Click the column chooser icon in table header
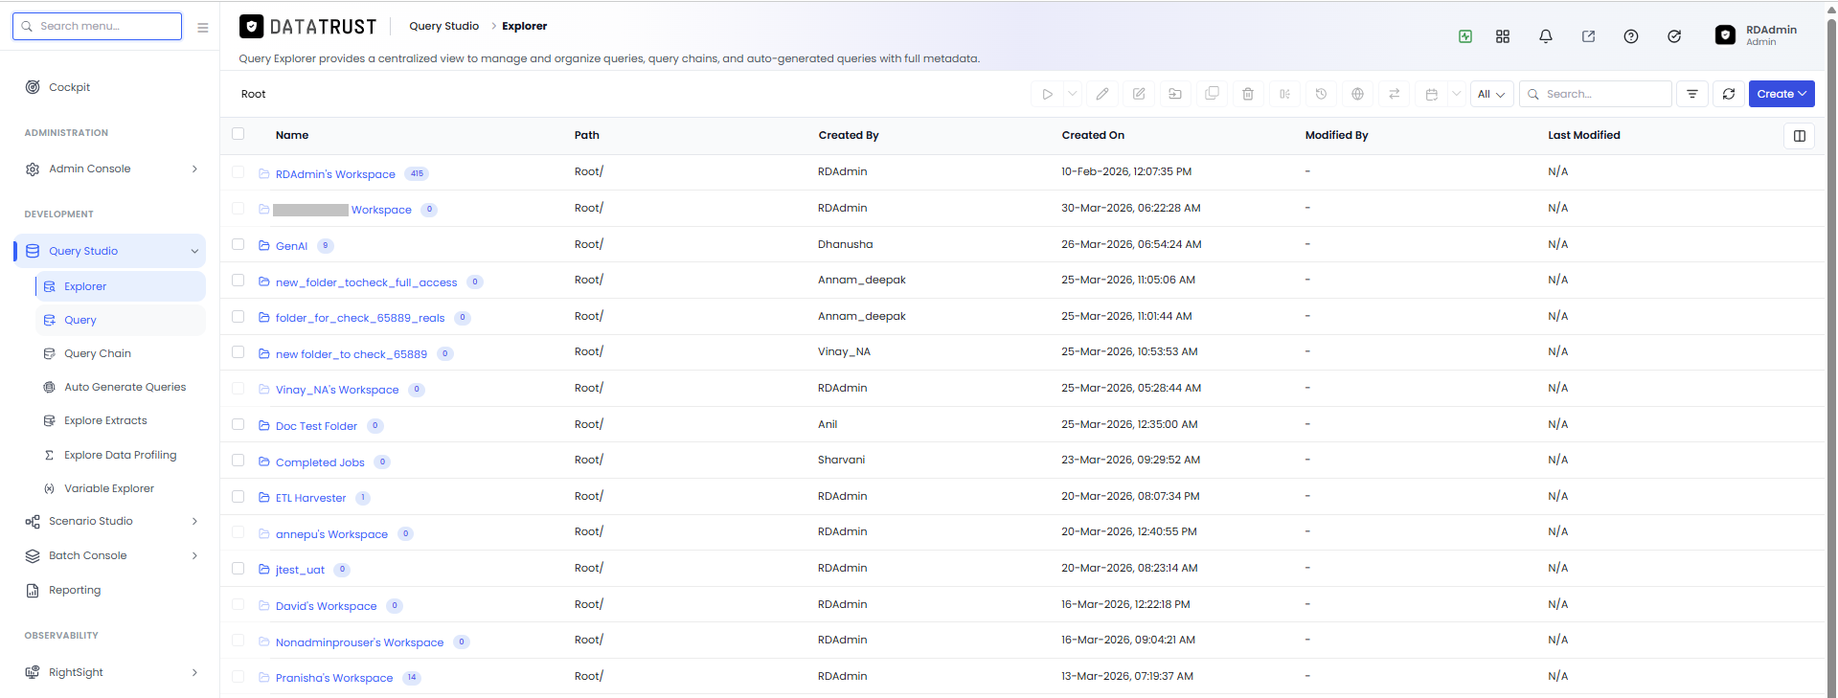Viewport: 1838px width, 698px height. tap(1800, 136)
